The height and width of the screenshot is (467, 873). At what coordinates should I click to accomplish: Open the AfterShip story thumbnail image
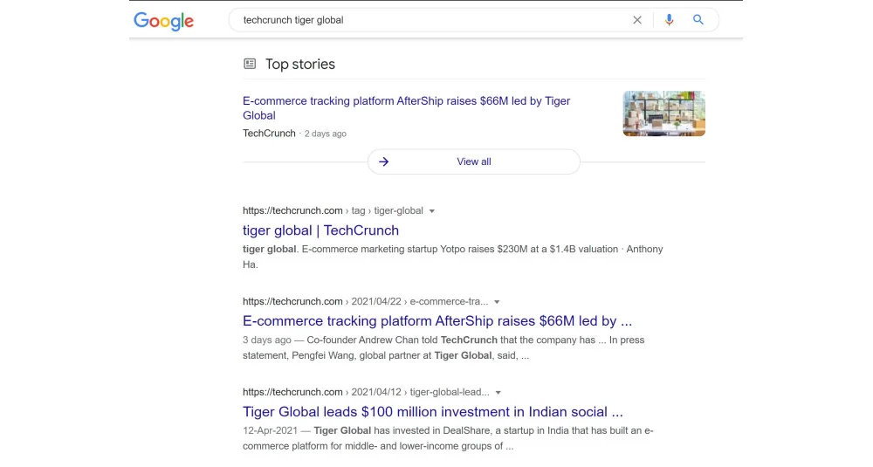point(664,113)
